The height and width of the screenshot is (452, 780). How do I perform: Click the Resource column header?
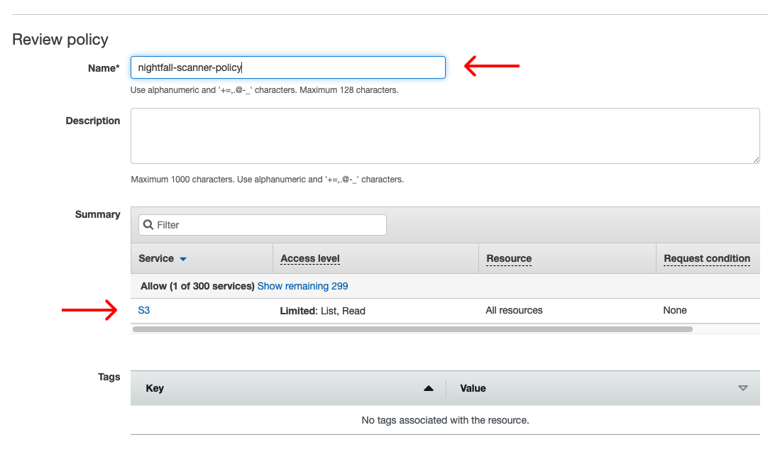(509, 258)
